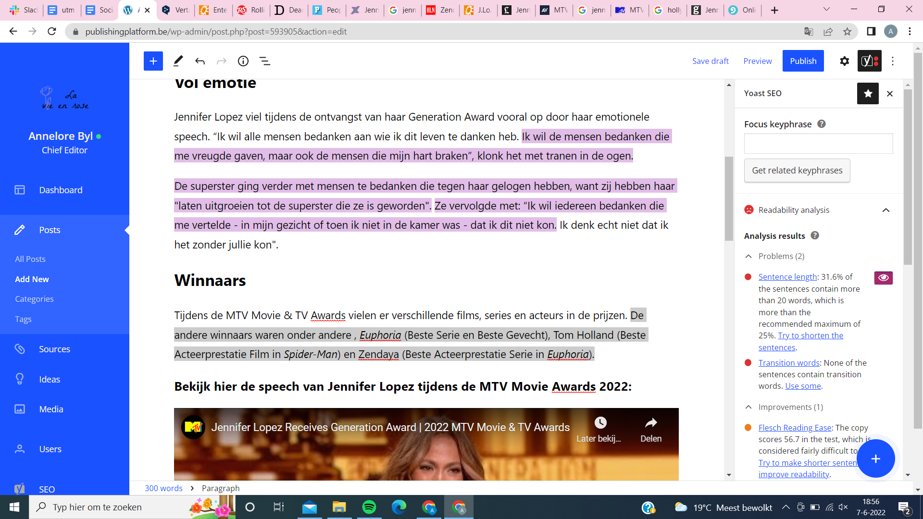Screen dimensions: 923x519
Task: Click the Publish button
Action: pyautogui.click(x=803, y=61)
